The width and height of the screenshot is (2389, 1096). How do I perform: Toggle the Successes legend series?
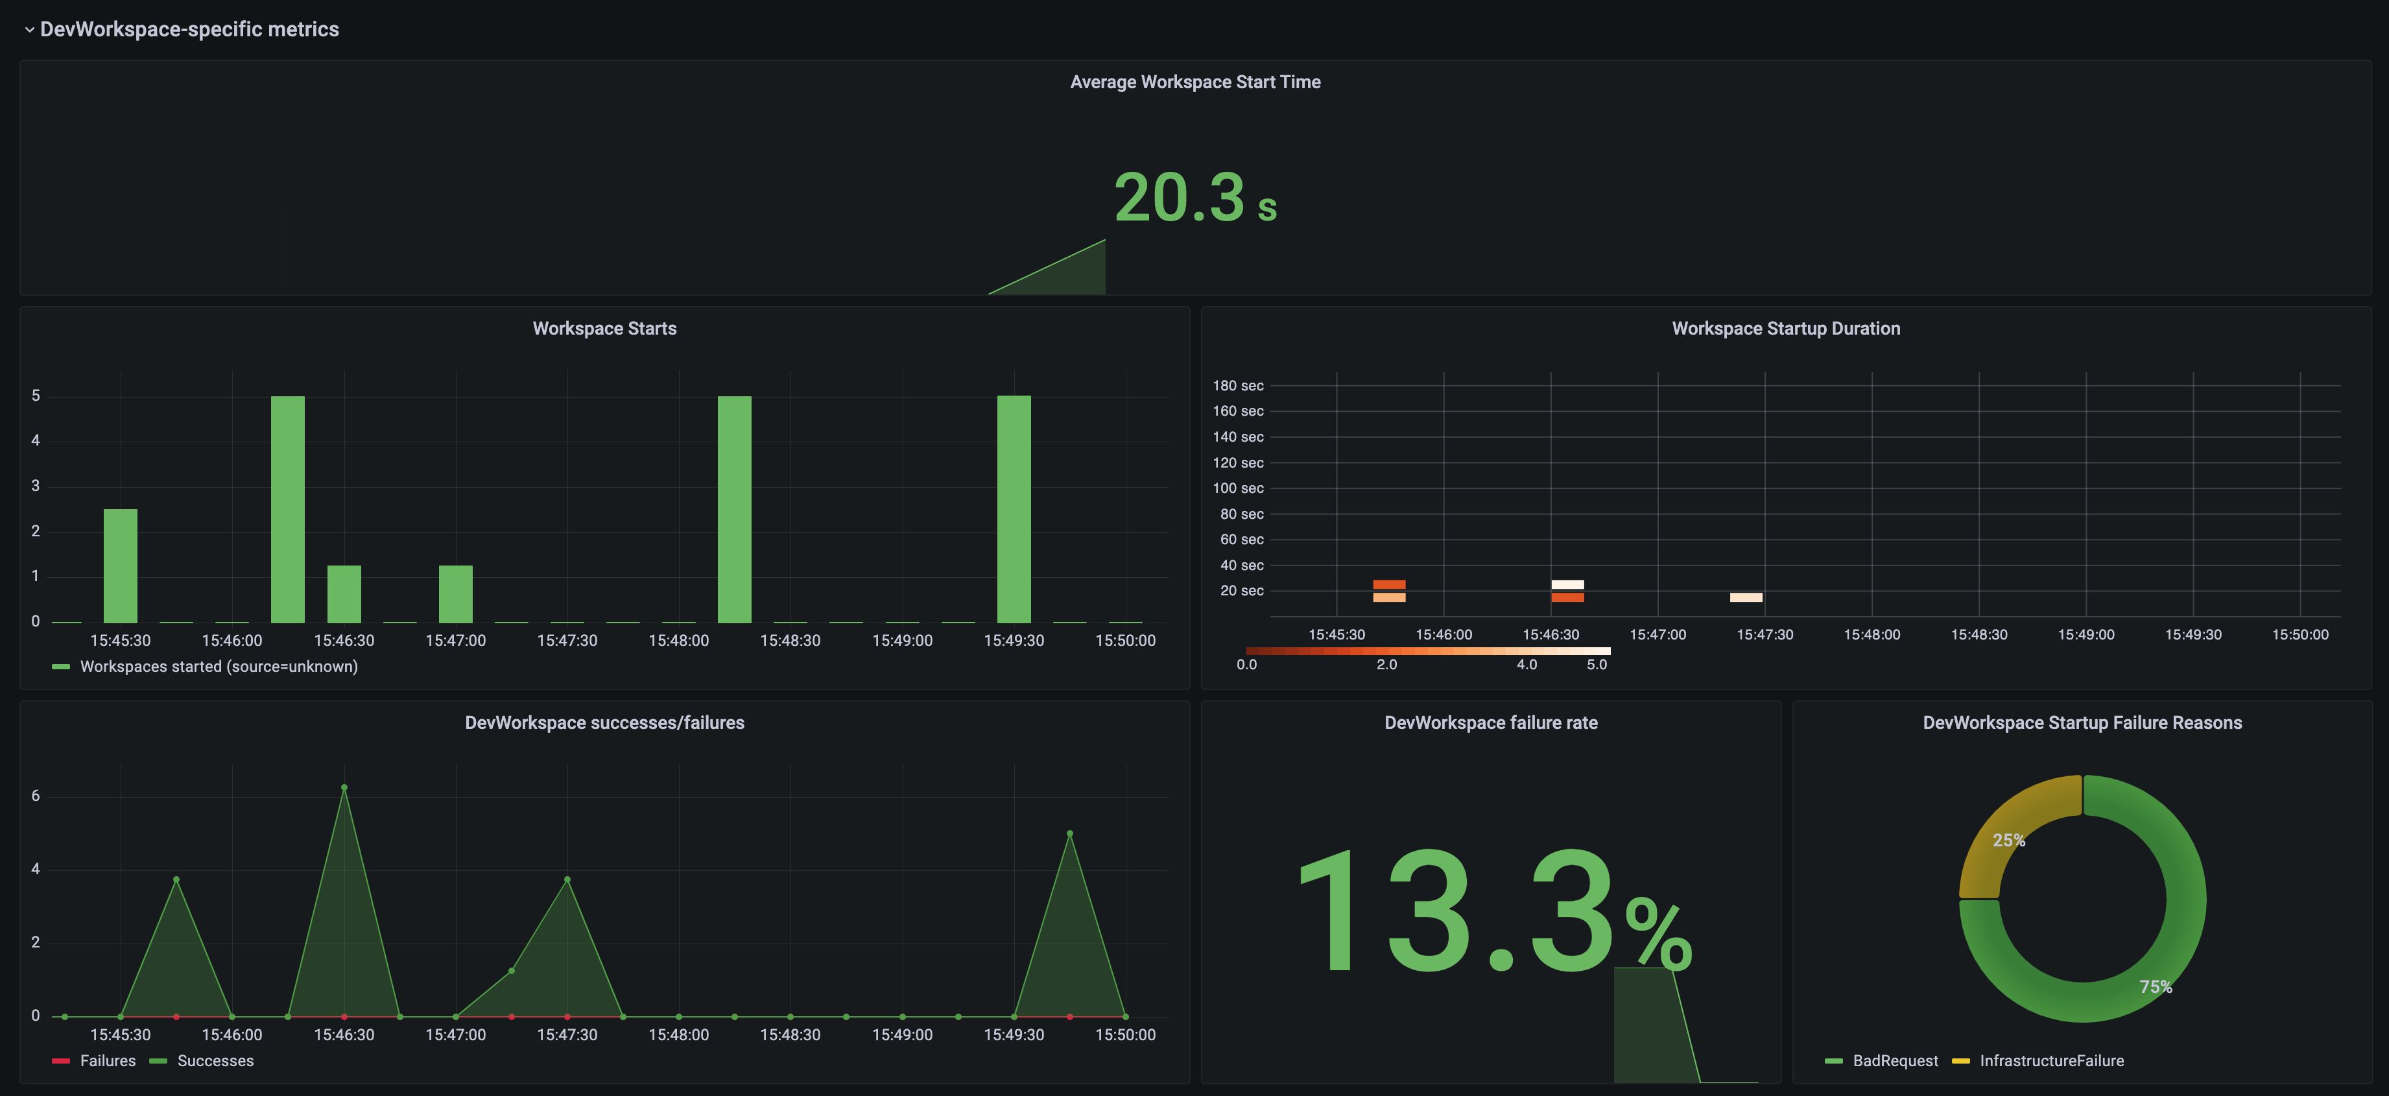[215, 1061]
